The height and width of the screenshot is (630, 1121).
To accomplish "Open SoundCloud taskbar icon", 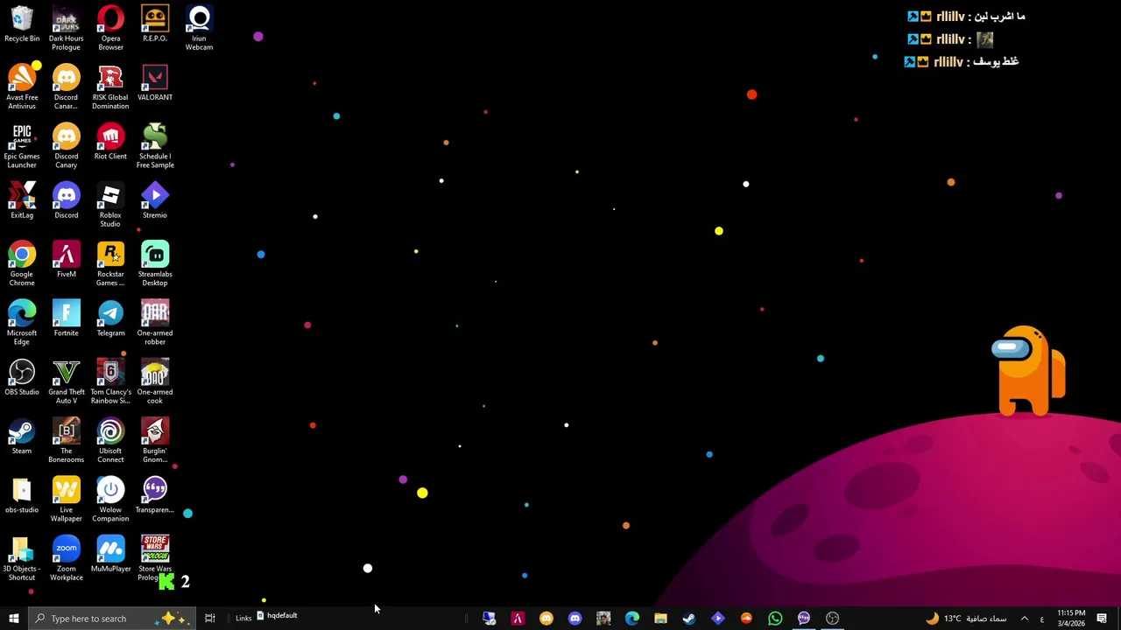I will click(746, 619).
